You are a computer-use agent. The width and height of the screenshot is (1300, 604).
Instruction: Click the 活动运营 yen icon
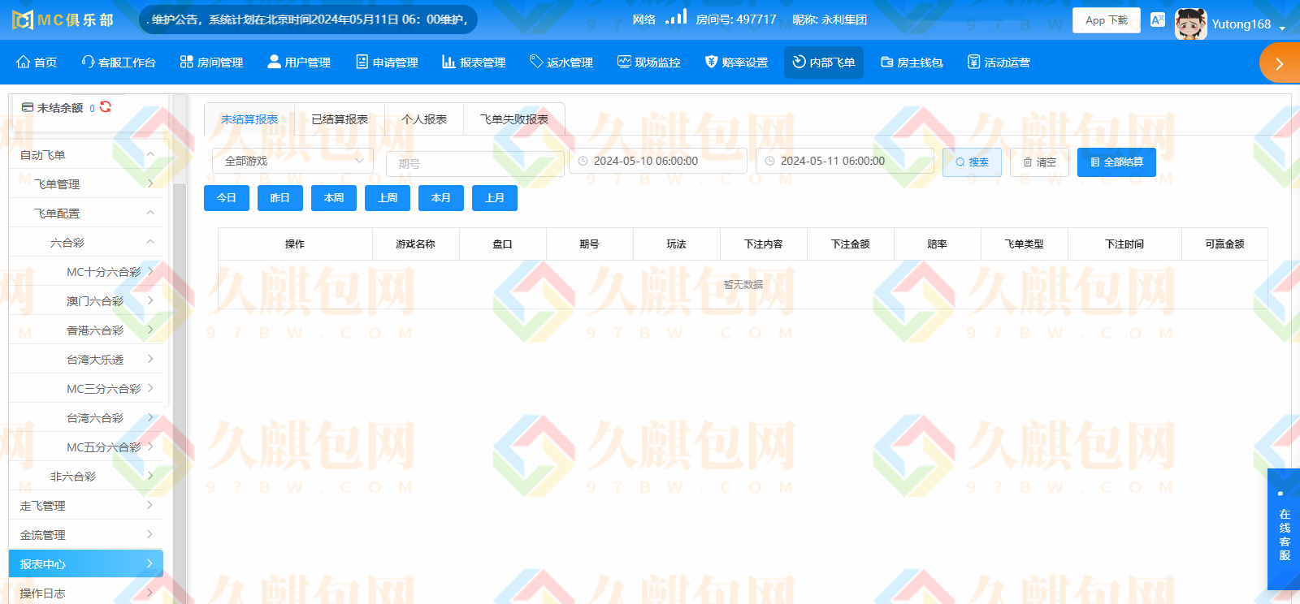coord(973,62)
